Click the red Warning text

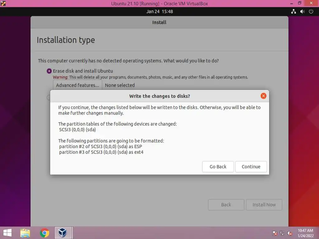[x=60, y=77]
